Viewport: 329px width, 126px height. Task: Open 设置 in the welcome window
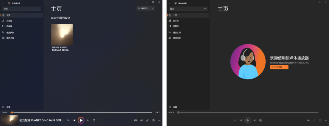(188, 107)
